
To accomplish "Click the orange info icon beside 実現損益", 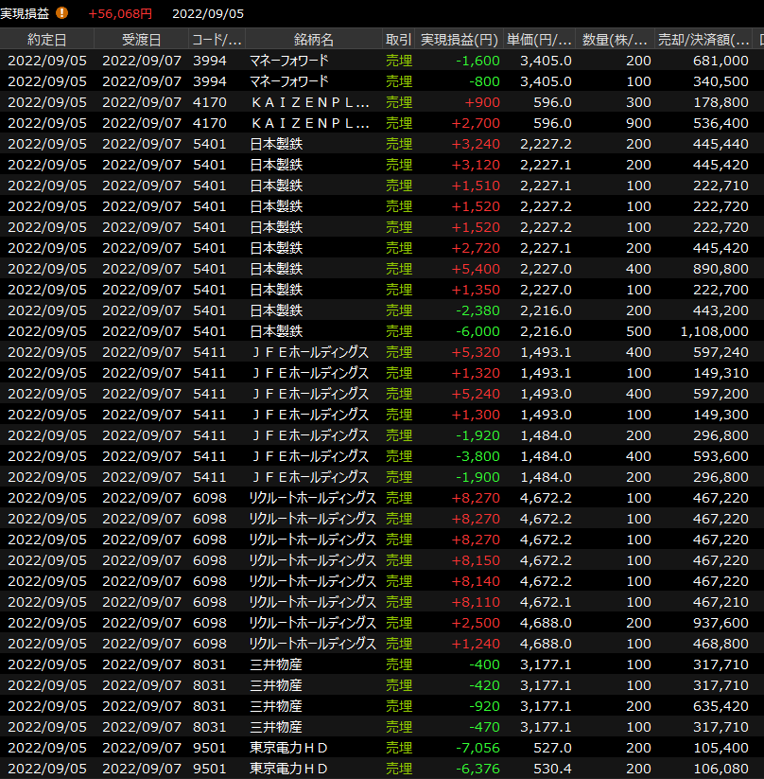I will point(62,13).
